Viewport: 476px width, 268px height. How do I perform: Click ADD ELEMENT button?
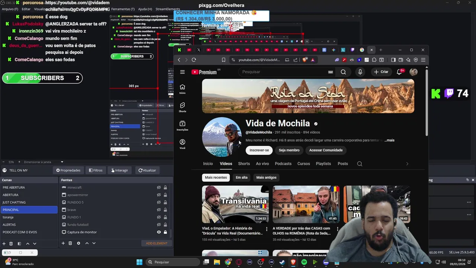[x=157, y=243]
